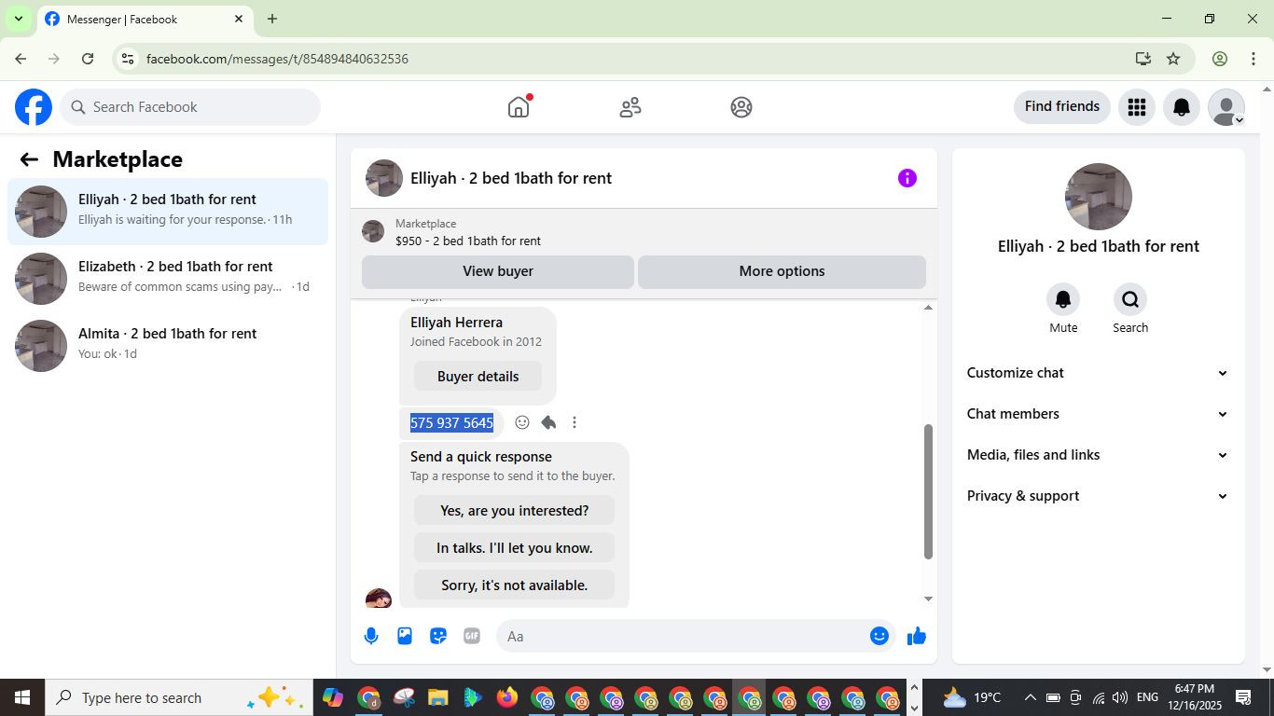Open the Almita conversation in the list
Viewport: 1274px width, 716px height.
(x=168, y=346)
